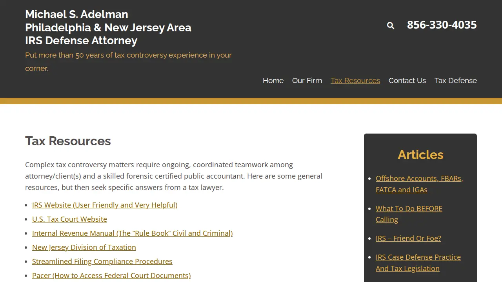
Task: Follow the New Jersey Division of Taxation link
Action: pyautogui.click(x=84, y=247)
